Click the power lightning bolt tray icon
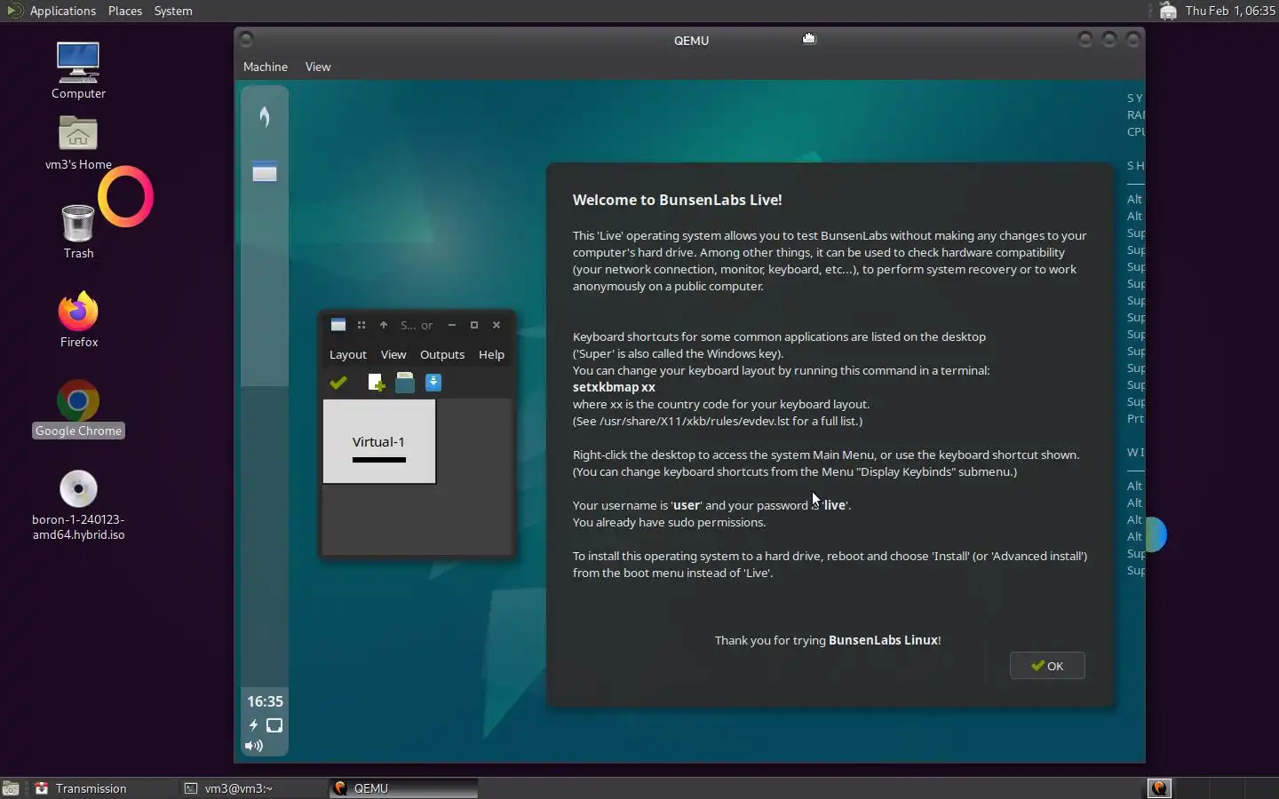This screenshot has height=799, width=1279. click(253, 725)
